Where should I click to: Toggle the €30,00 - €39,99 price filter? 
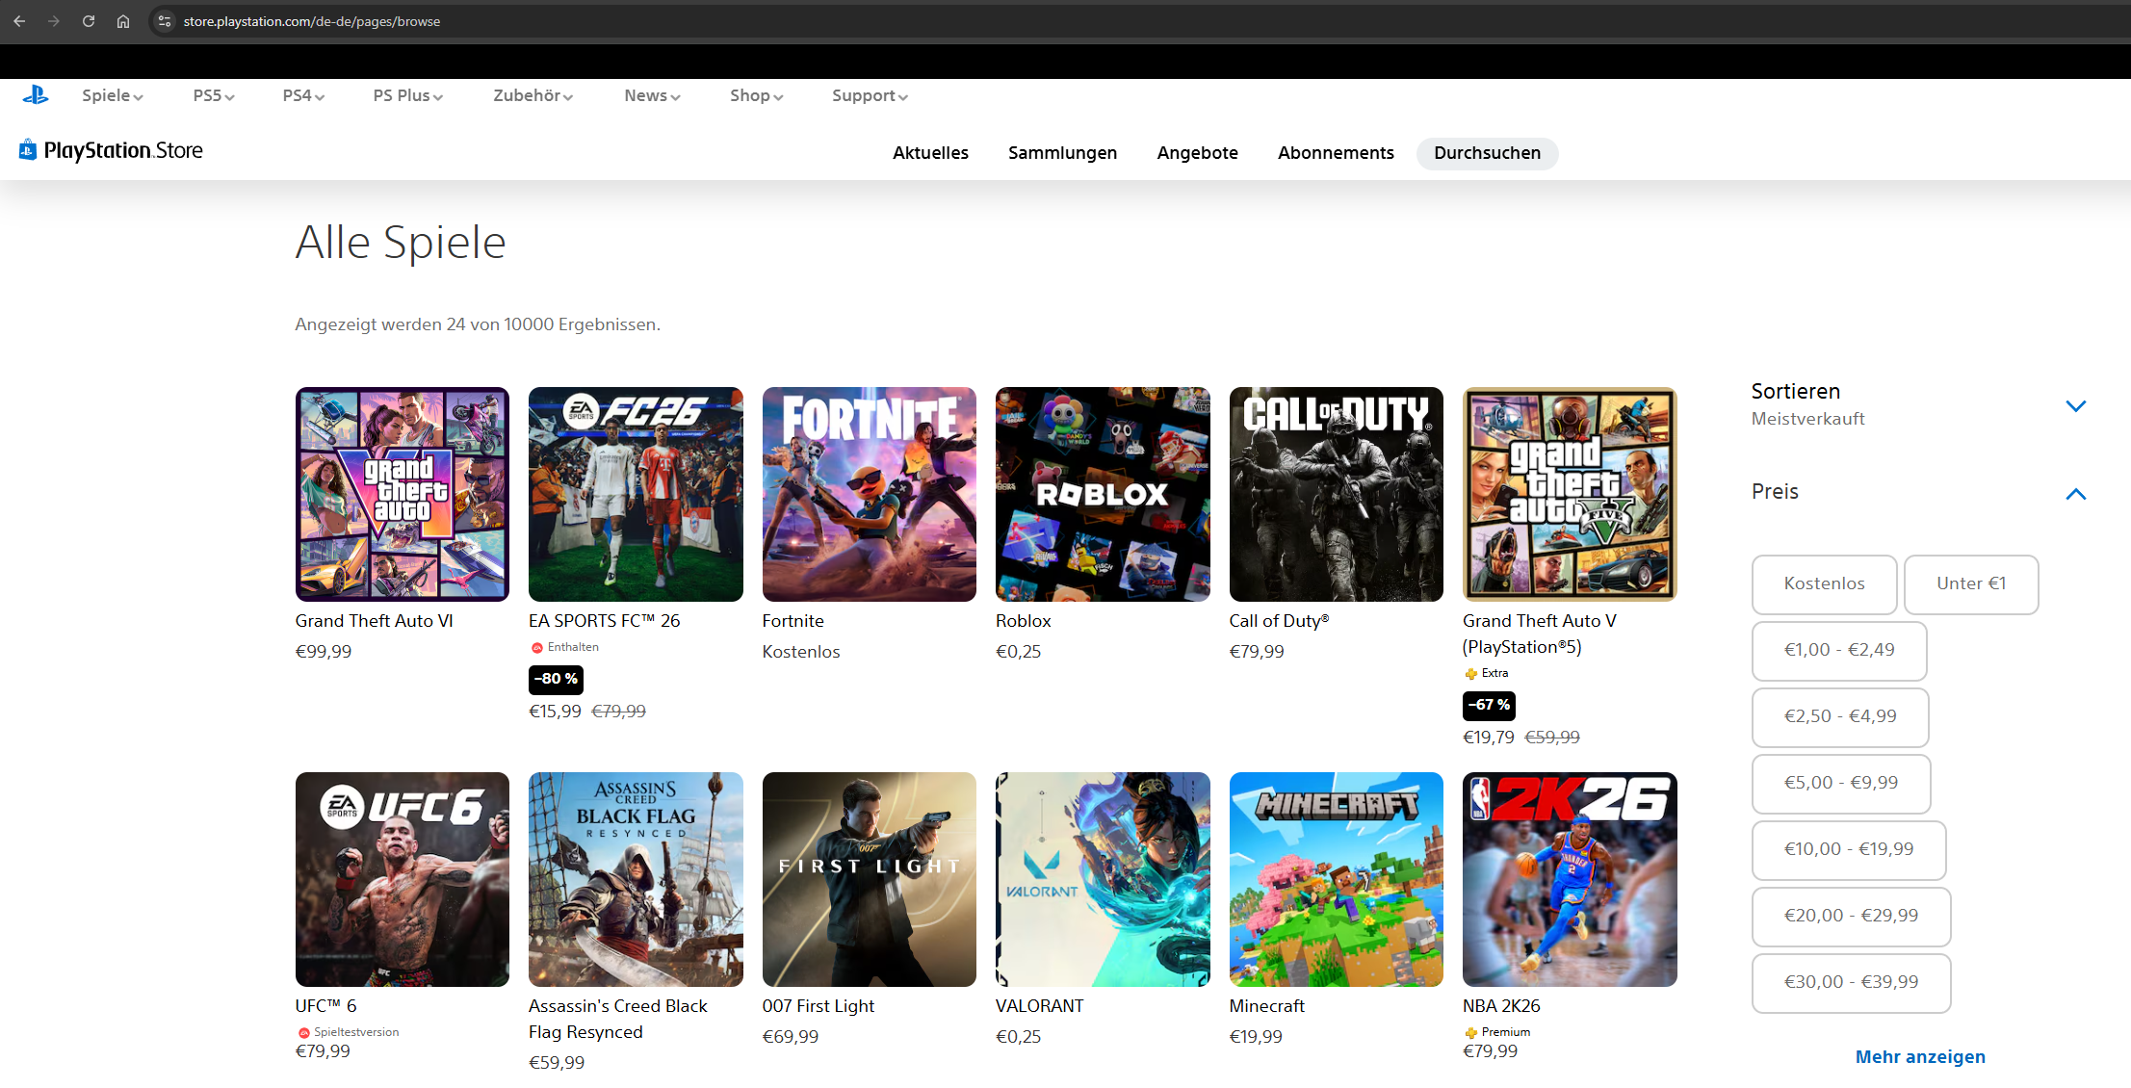[1851, 983]
